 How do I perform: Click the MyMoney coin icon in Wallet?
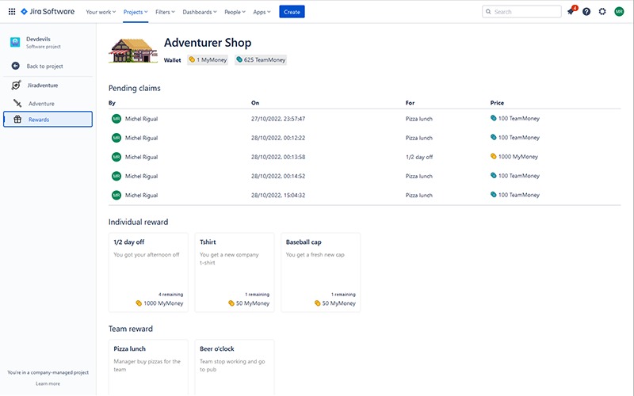tap(192, 60)
